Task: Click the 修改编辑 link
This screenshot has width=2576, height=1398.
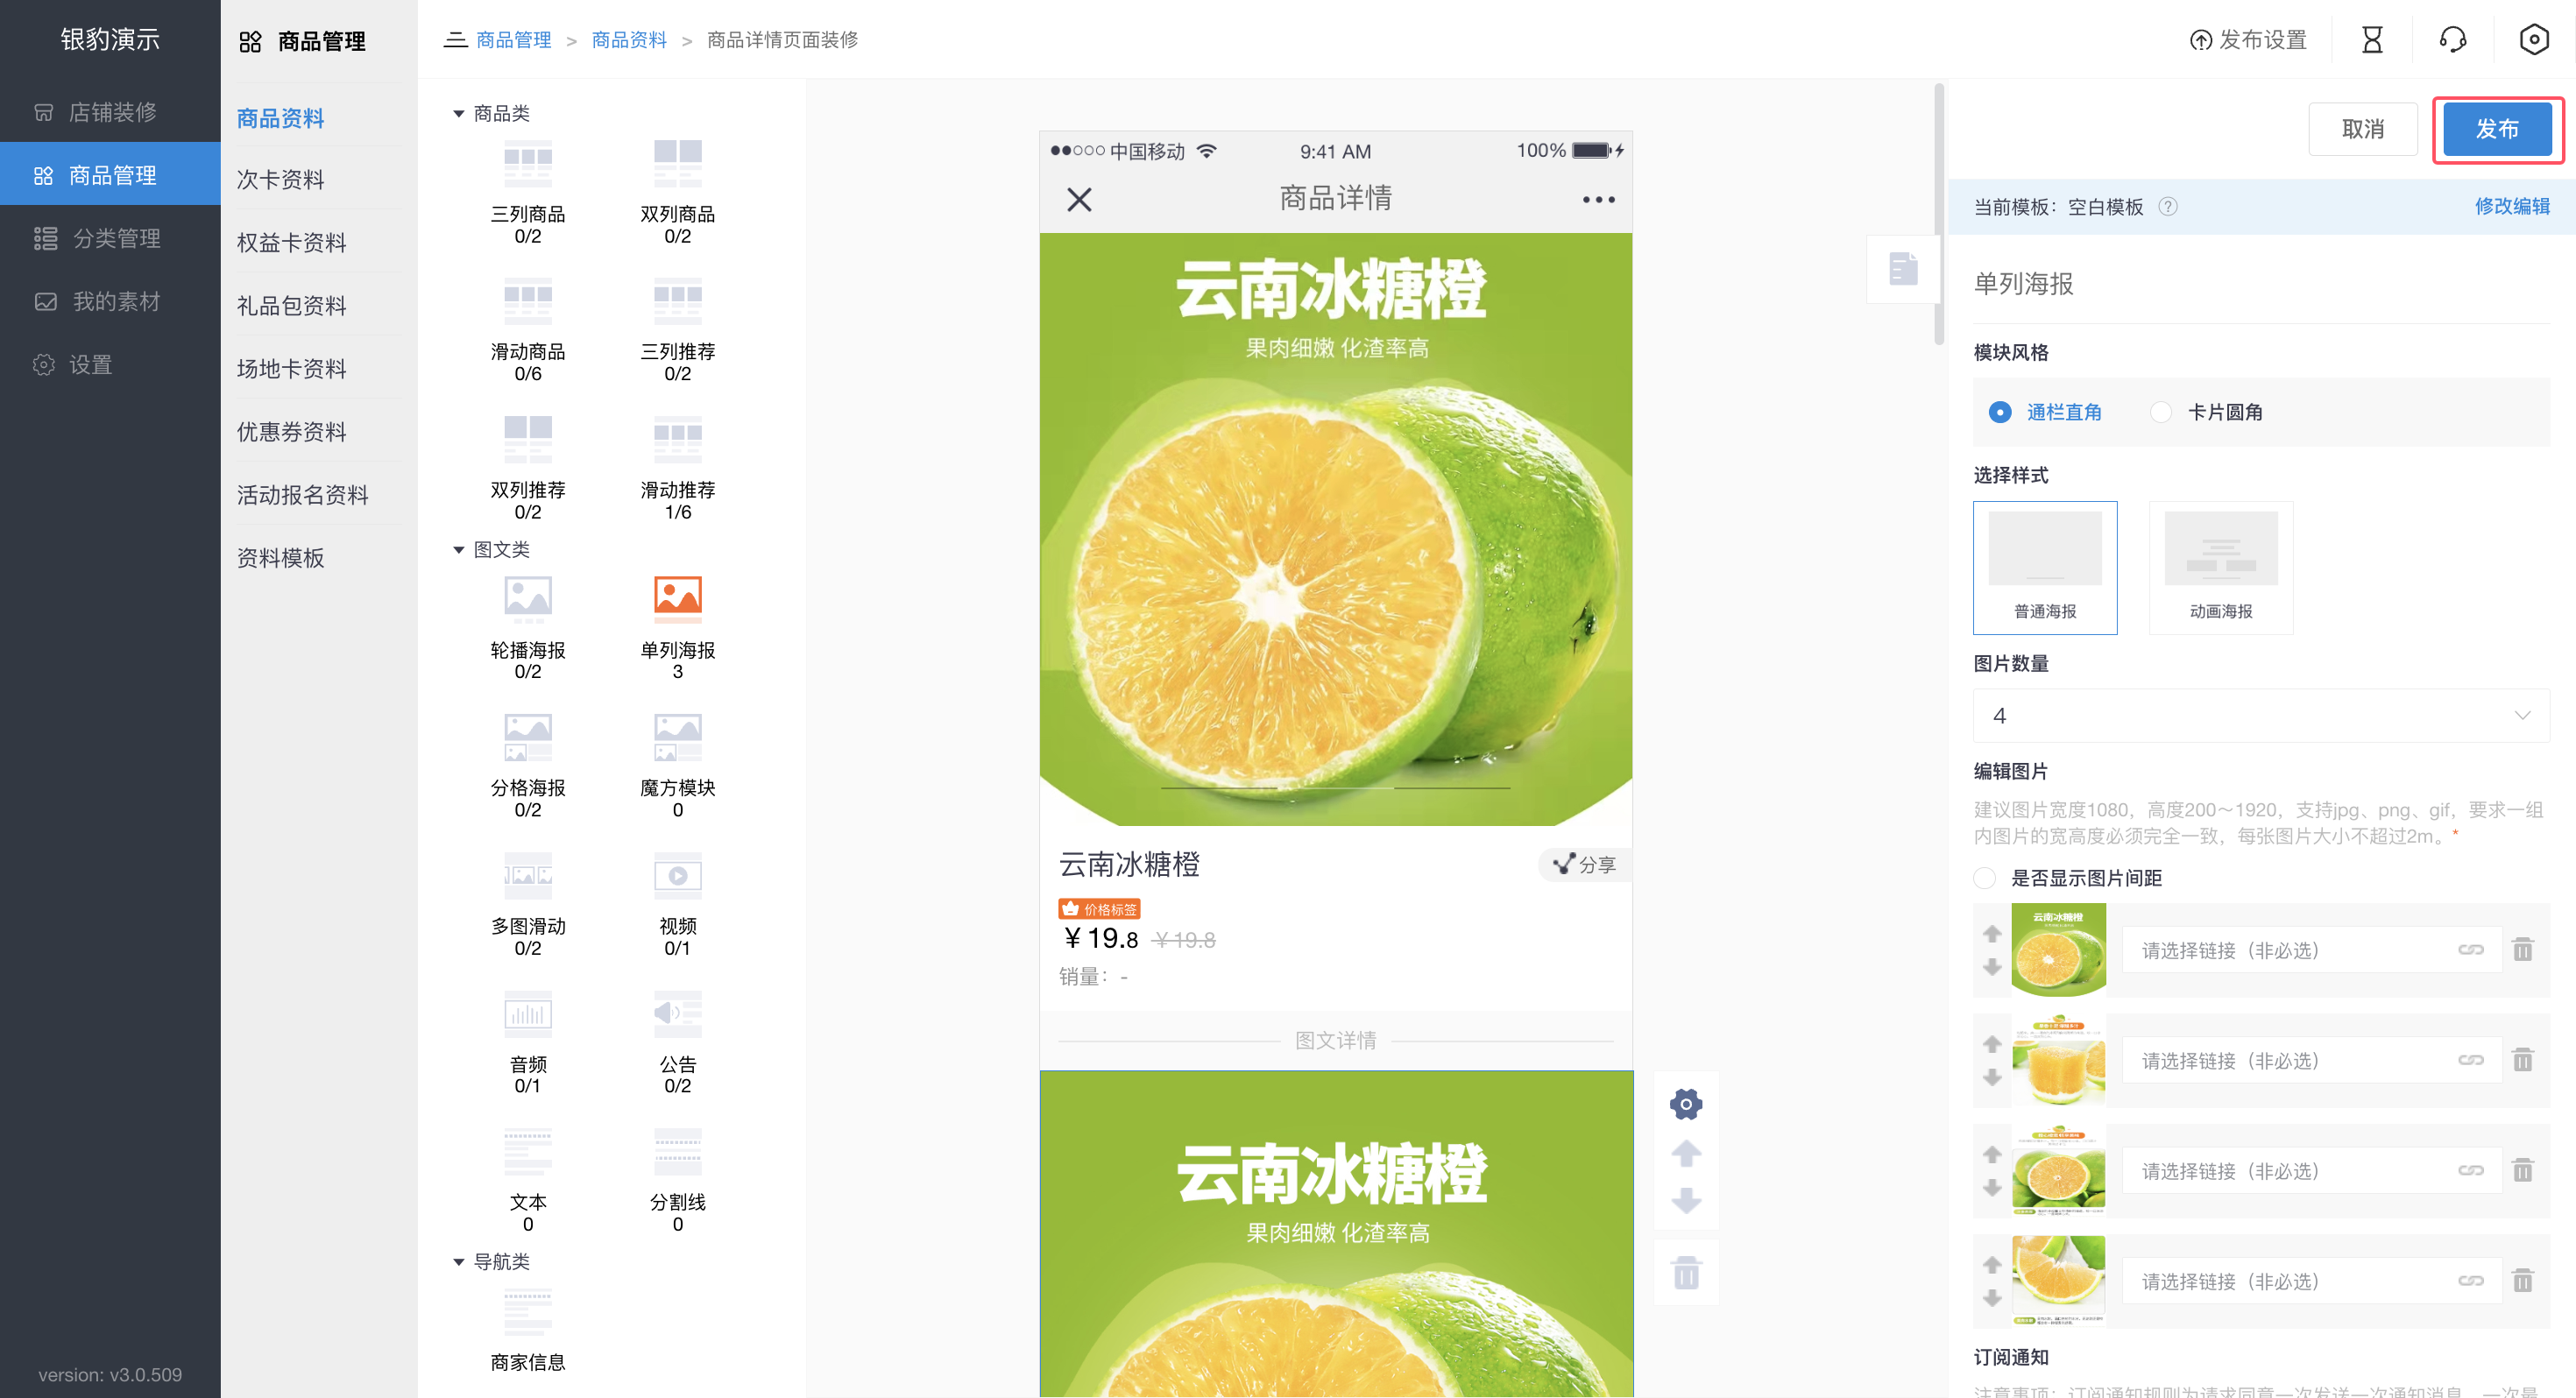Action: click(x=2512, y=206)
